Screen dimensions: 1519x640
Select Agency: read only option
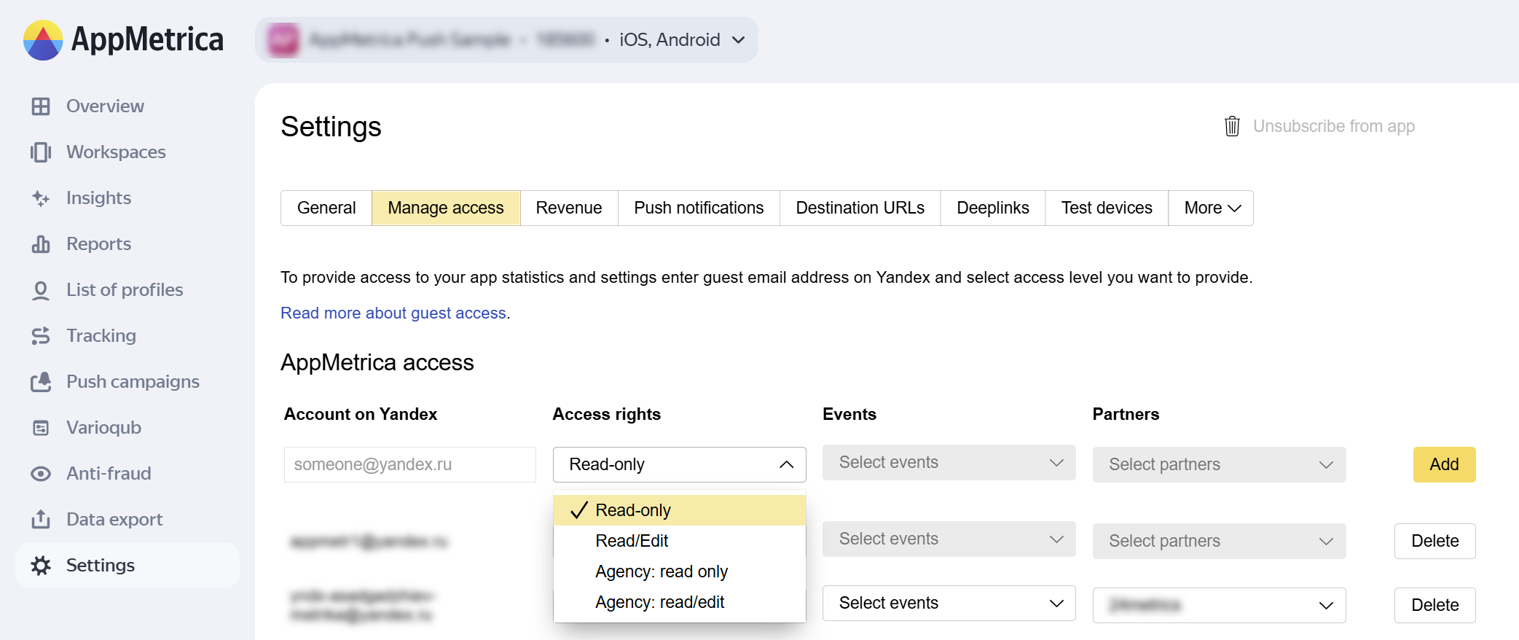pos(661,571)
